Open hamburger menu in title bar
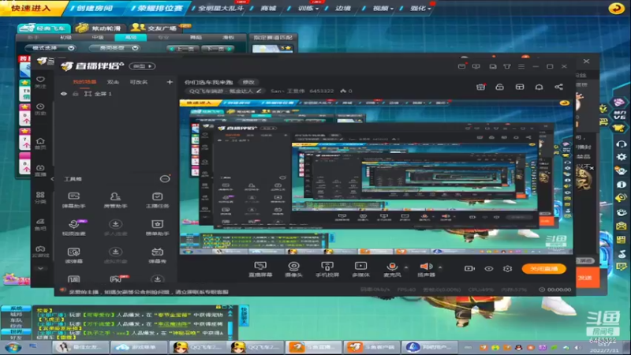 tap(521, 66)
